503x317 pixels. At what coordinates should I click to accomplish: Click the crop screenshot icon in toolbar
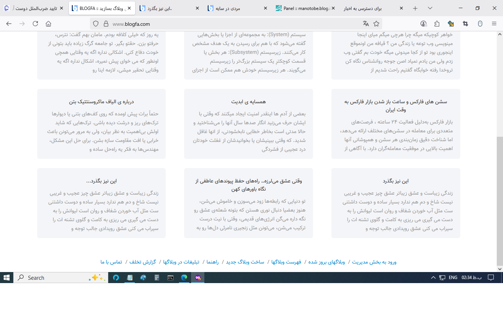click(465, 24)
